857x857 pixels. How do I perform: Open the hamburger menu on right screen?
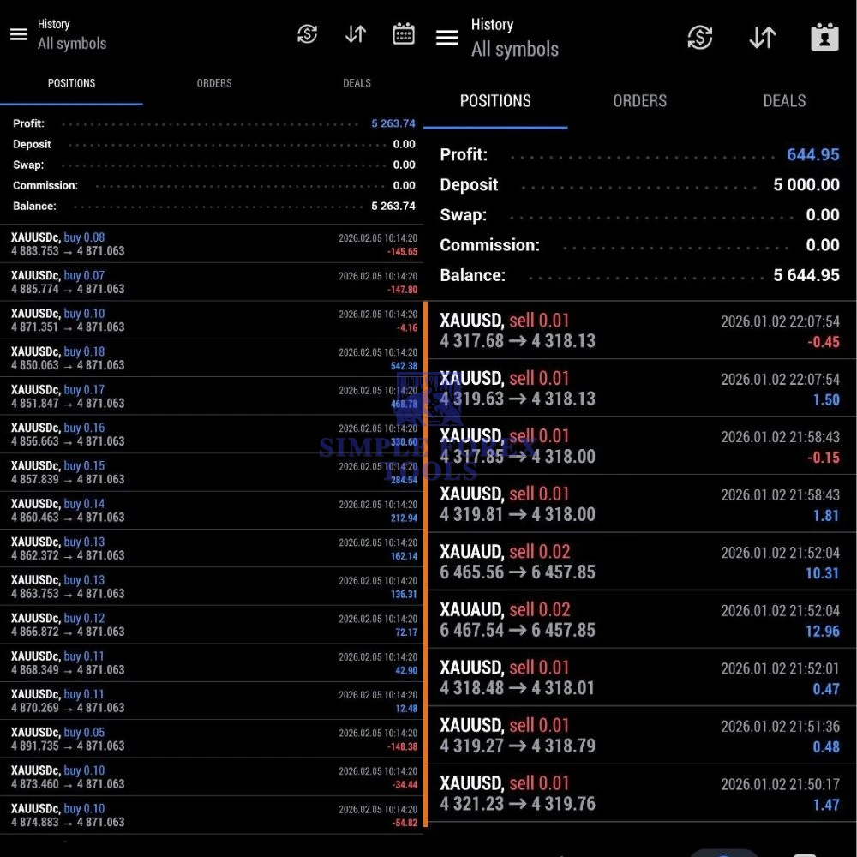[446, 37]
